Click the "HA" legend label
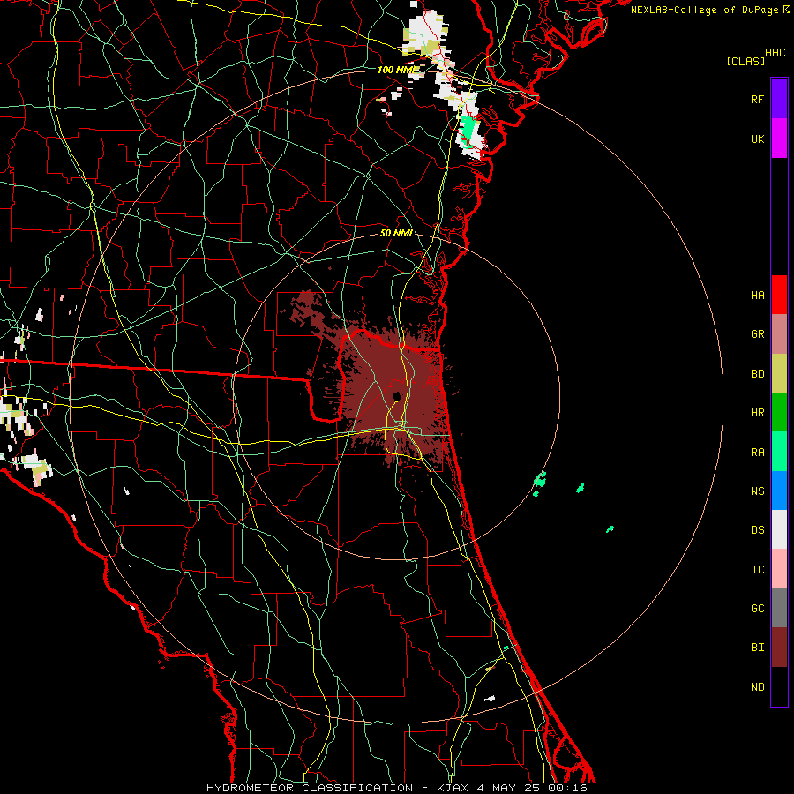The image size is (794, 794). point(758,295)
